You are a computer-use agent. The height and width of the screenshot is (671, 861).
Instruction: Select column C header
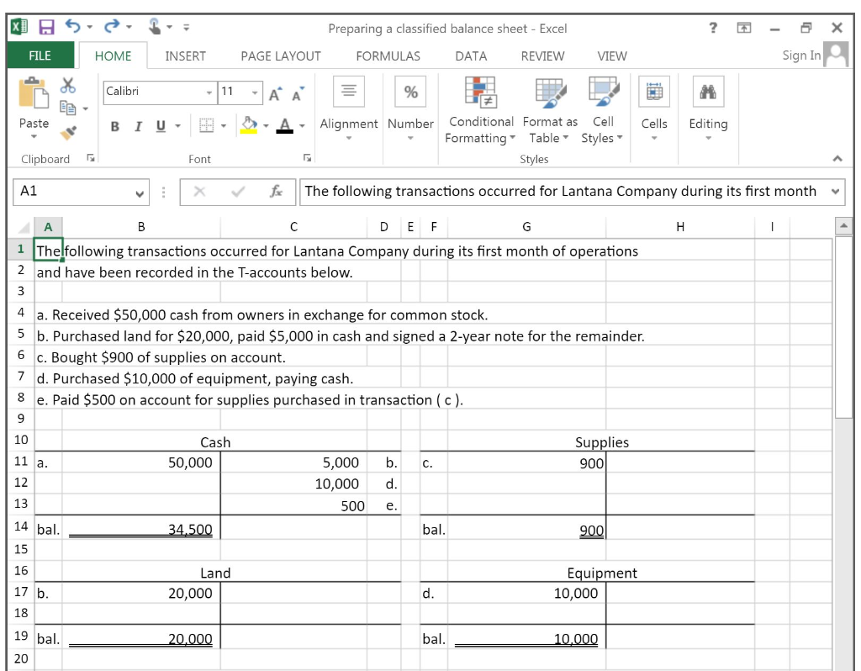pos(293,227)
